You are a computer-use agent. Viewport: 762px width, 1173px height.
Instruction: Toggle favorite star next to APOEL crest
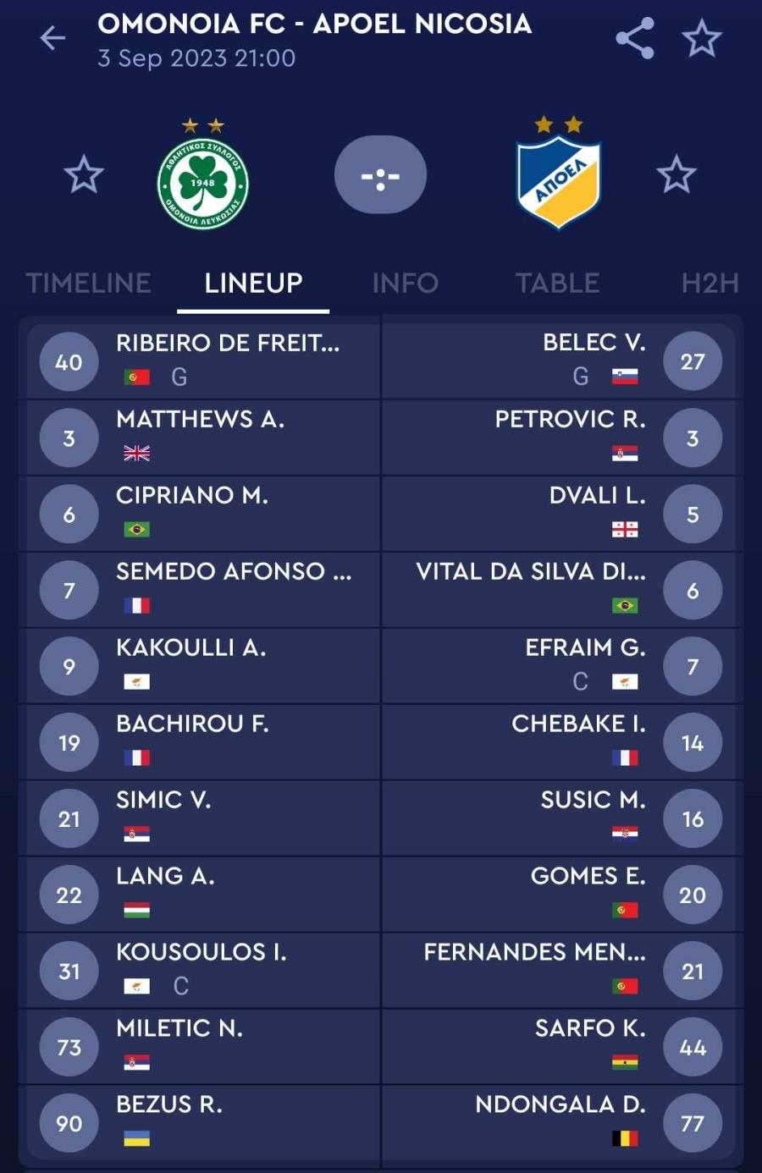[x=676, y=174]
